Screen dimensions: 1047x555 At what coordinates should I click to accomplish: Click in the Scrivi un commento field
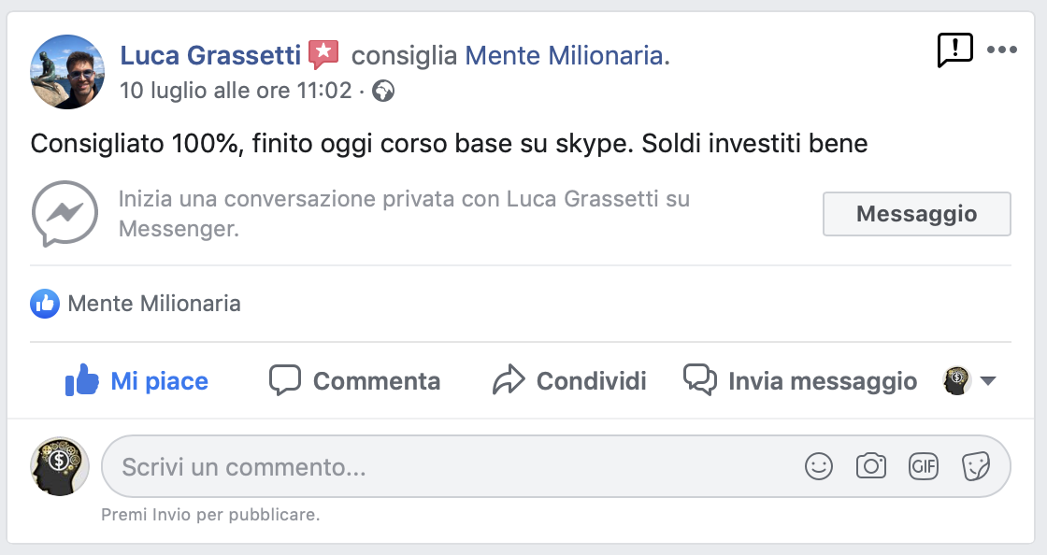449,466
